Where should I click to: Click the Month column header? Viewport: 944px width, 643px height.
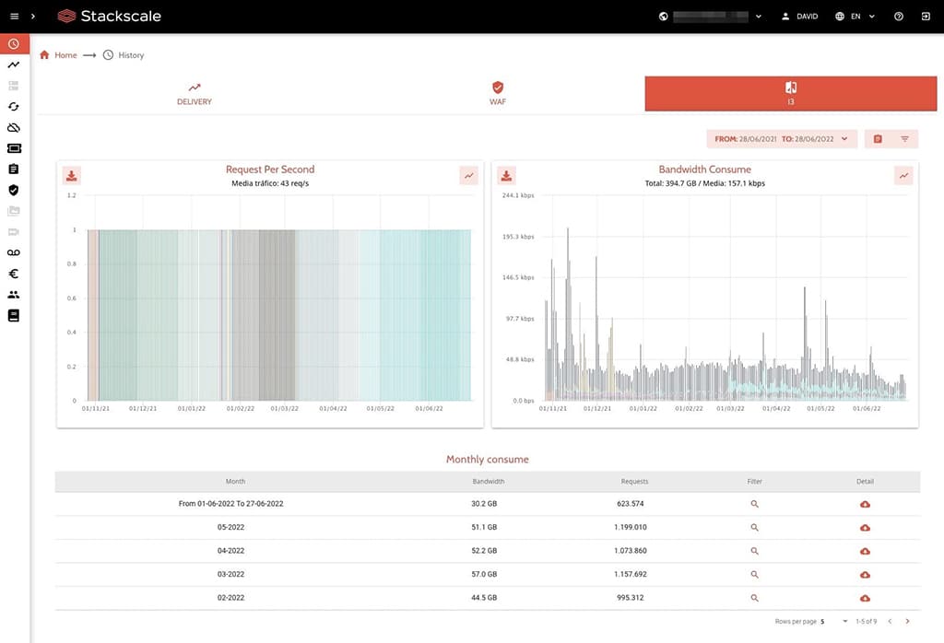click(x=235, y=481)
